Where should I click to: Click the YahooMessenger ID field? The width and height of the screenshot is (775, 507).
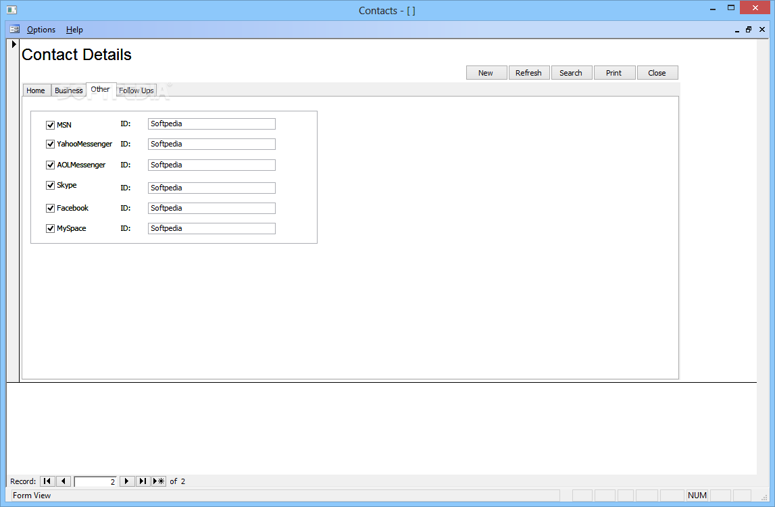click(211, 144)
